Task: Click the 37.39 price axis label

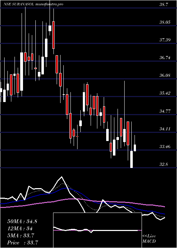Action: point(165,40)
